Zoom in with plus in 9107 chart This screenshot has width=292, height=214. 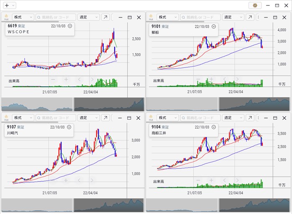coord(66,180)
